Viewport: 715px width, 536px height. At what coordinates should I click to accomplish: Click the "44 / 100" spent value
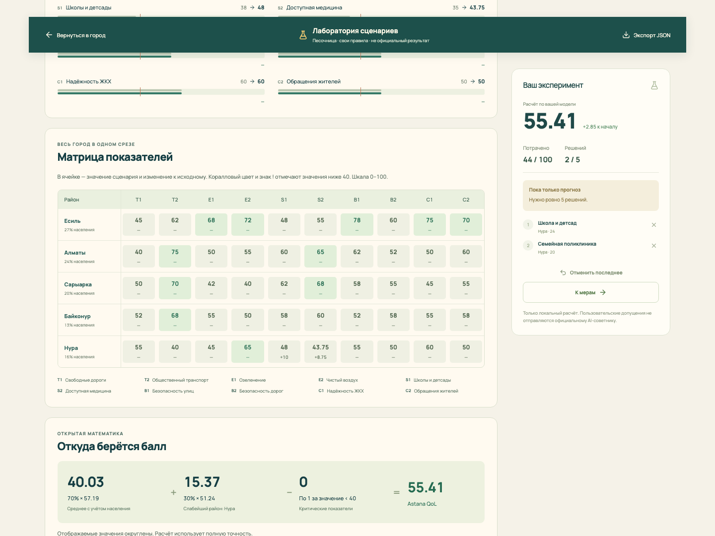[x=538, y=160]
